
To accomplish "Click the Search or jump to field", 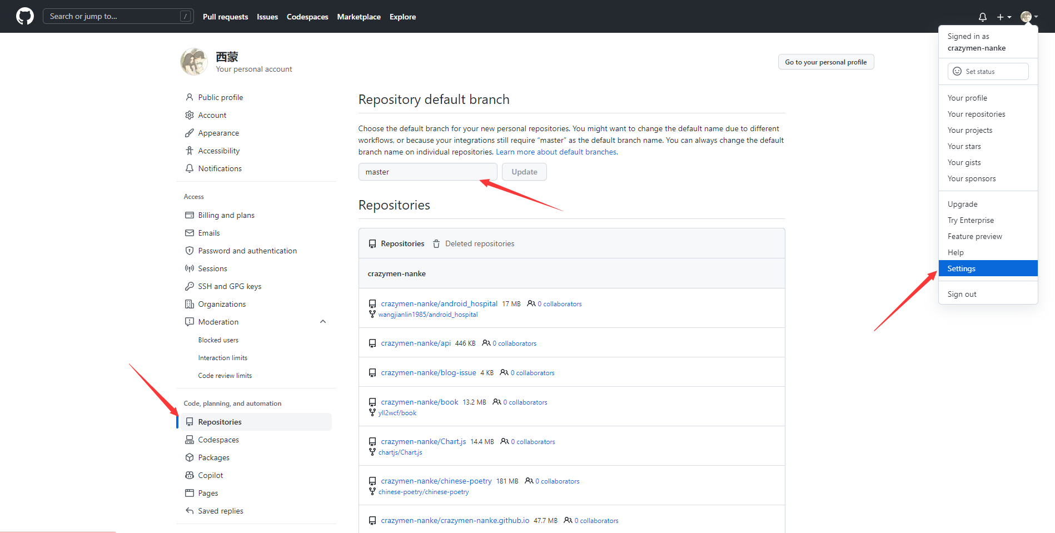I will click(x=118, y=16).
